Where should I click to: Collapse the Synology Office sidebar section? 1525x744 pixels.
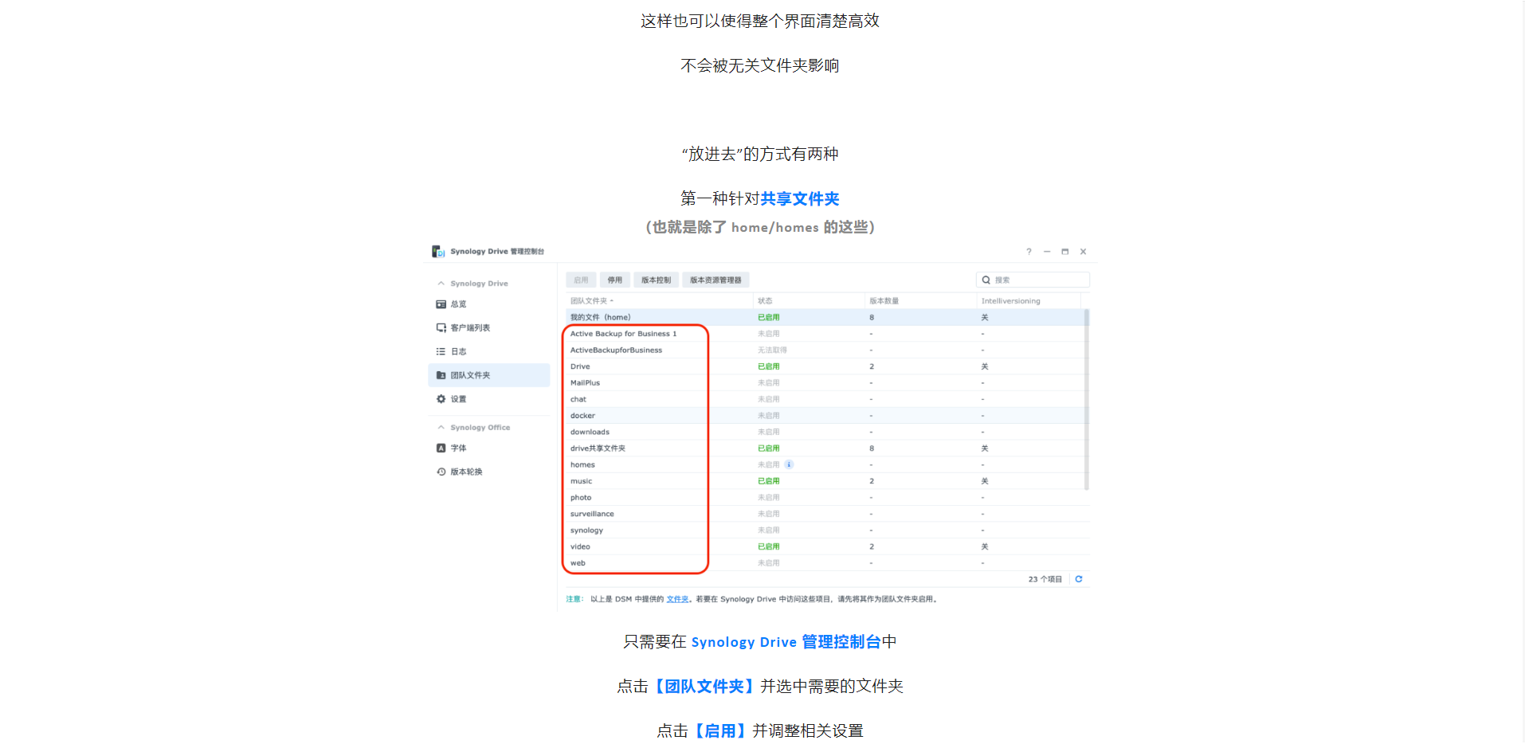click(441, 428)
